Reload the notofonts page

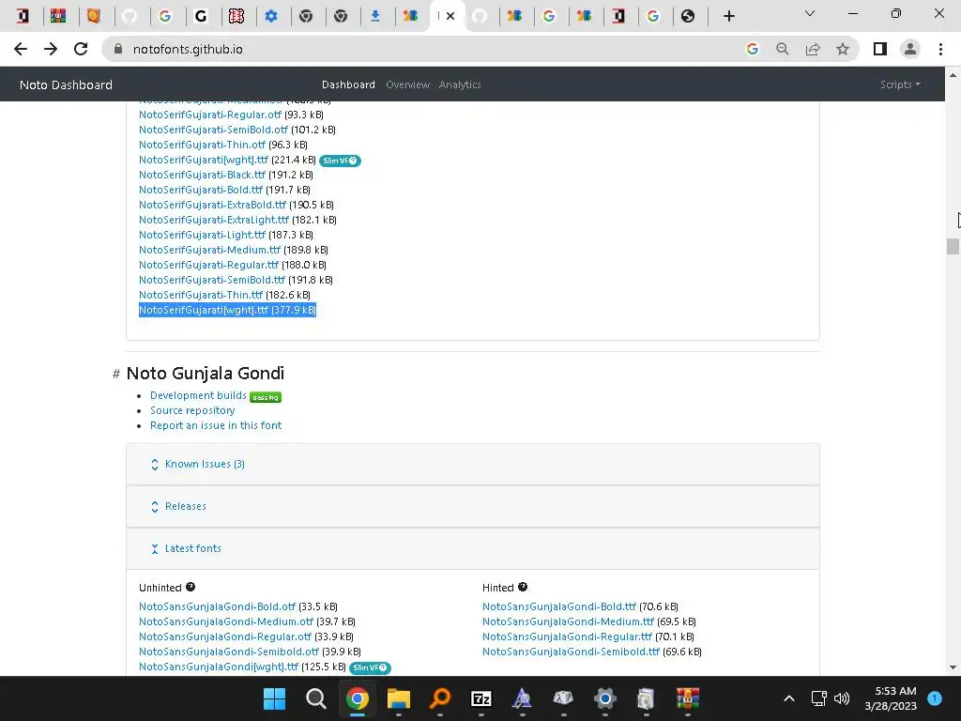pos(81,49)
